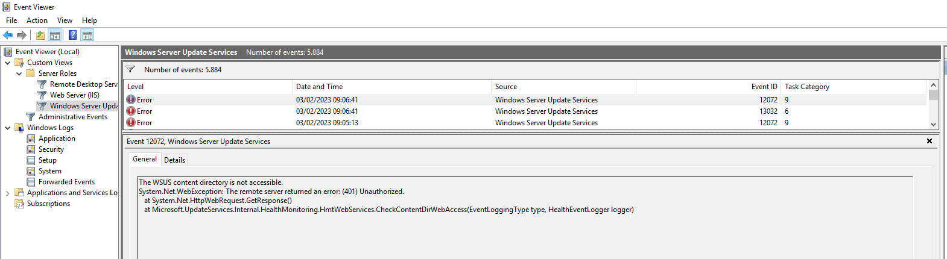Switch to the General tab

coord(145,159)
